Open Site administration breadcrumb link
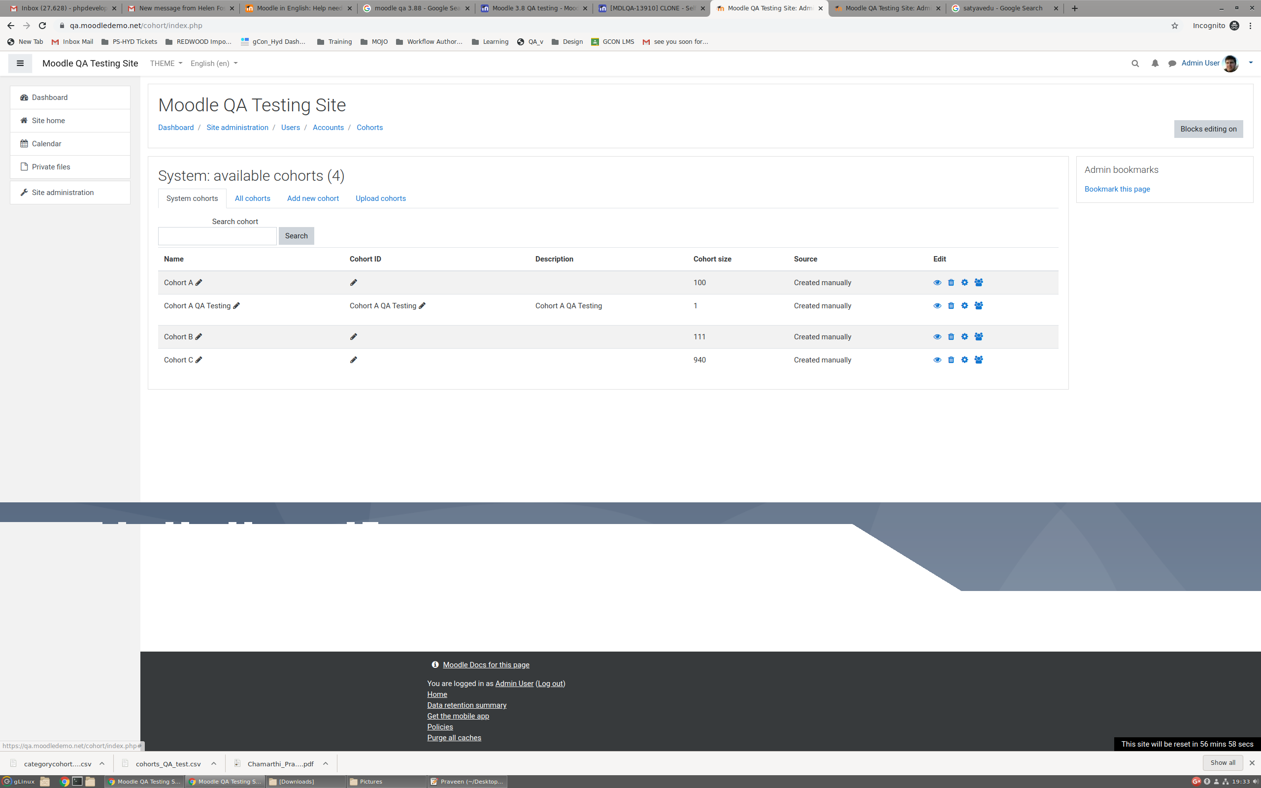This screenshot has width=1261, height=788. (x=237, y=128)
